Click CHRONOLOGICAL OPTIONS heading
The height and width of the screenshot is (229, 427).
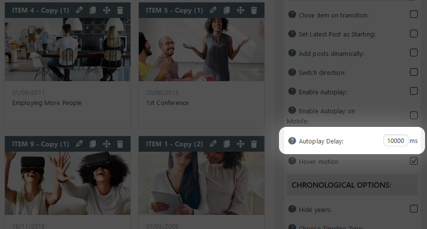coord(341,185)
